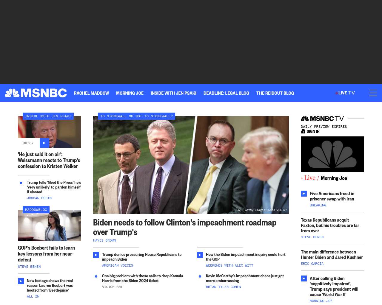Read Texas Republicans acquit Paxton article
The height and width of the screenshot is (305, 382).
pyautogui.click(x=330, y=225)
